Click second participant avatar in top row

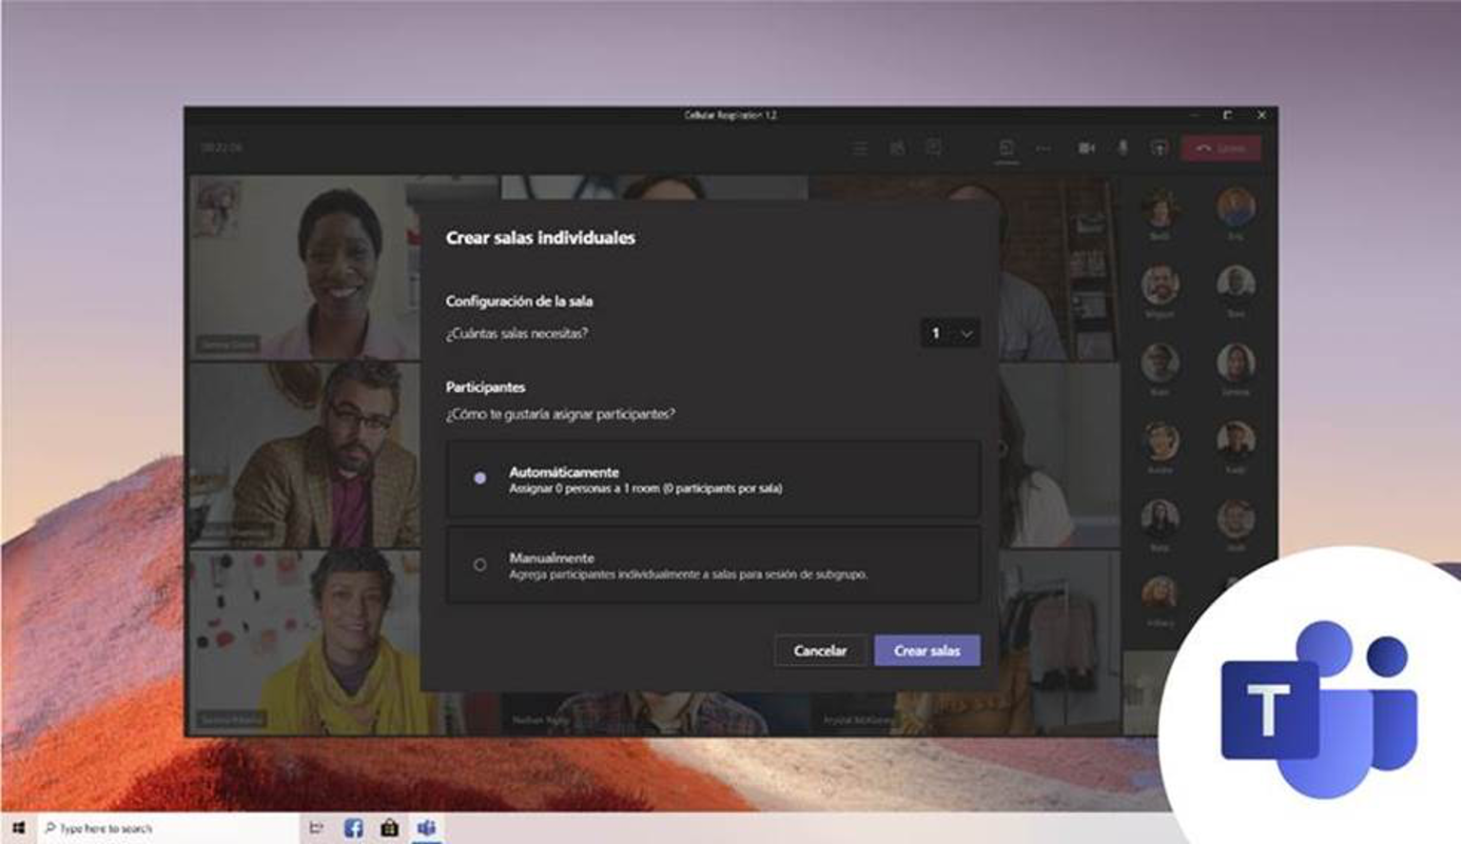(1236, 207)
